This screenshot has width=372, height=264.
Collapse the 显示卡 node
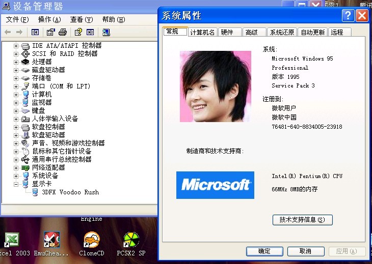coord(16,184)
